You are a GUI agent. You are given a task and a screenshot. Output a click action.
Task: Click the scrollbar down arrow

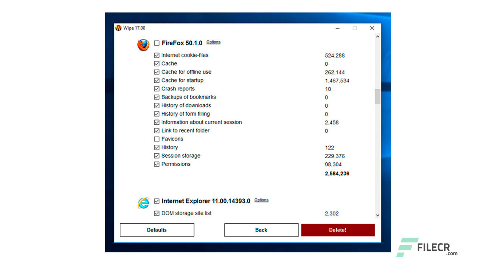(377, 215)
